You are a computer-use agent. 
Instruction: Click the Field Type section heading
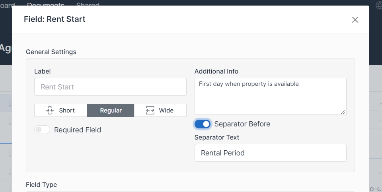(x=41, y=184)
